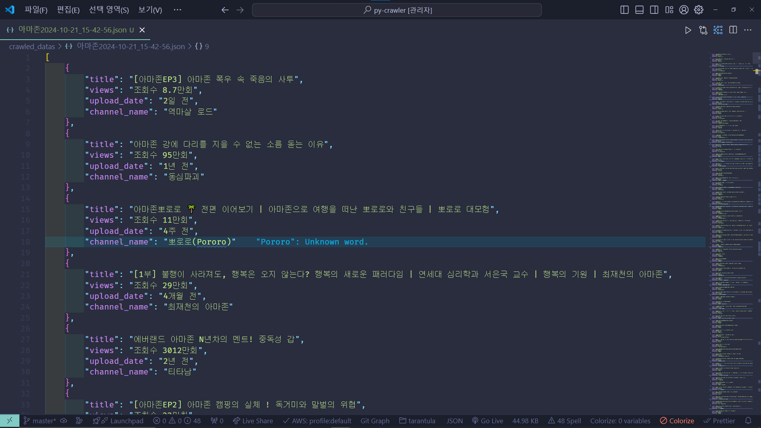Click the value '조회수 95만회' on line 10
The width and height of the screenshot is (761, 428).
pos(161,155)
